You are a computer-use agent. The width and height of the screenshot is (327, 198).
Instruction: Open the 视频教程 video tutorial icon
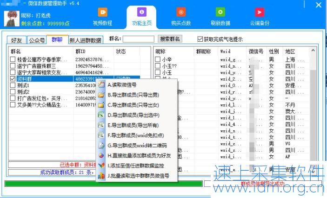click(103, 12)
